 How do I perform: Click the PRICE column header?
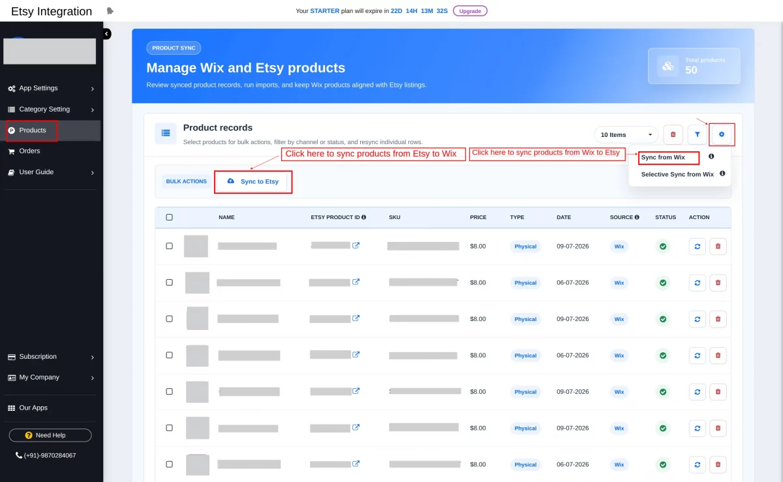pyautogui.click(x=478, y=217)
